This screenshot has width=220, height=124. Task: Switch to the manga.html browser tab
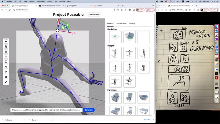point(79,6)
